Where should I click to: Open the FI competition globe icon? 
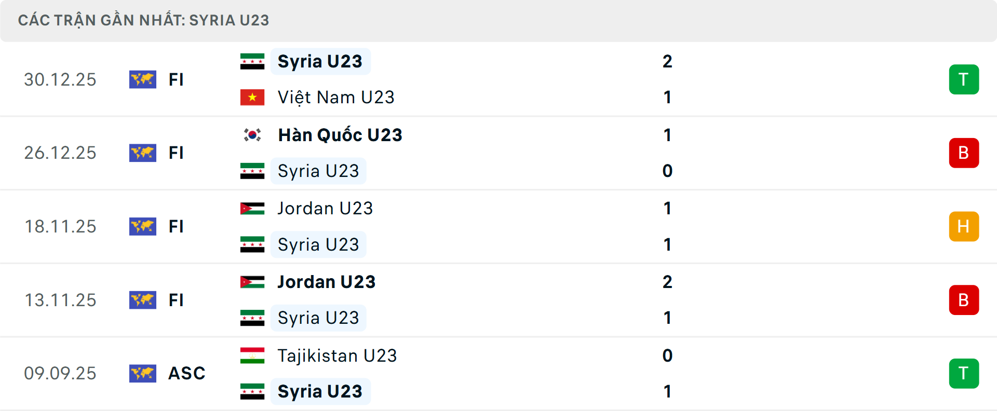pos(143,79)
